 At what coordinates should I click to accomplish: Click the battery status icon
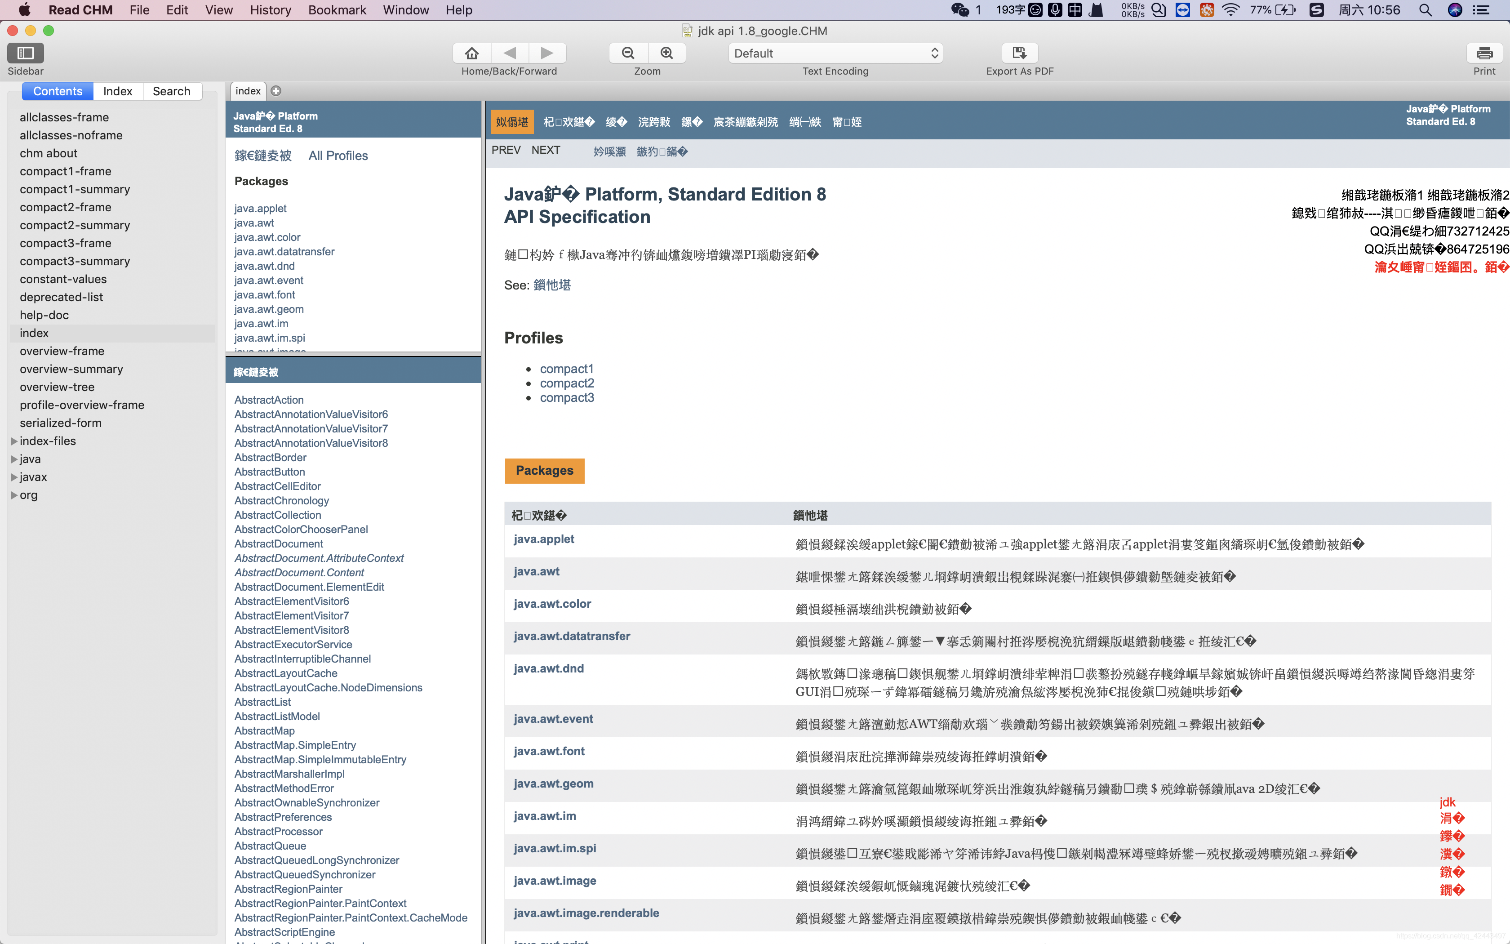pos(1285,10)
